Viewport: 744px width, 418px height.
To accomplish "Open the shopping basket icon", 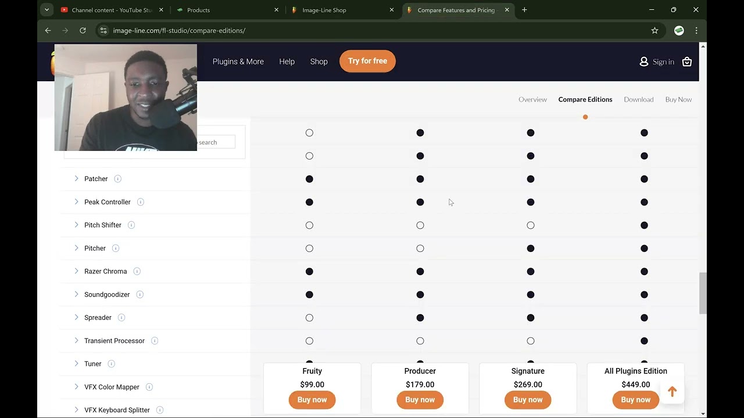I will [x=687, y=62].
